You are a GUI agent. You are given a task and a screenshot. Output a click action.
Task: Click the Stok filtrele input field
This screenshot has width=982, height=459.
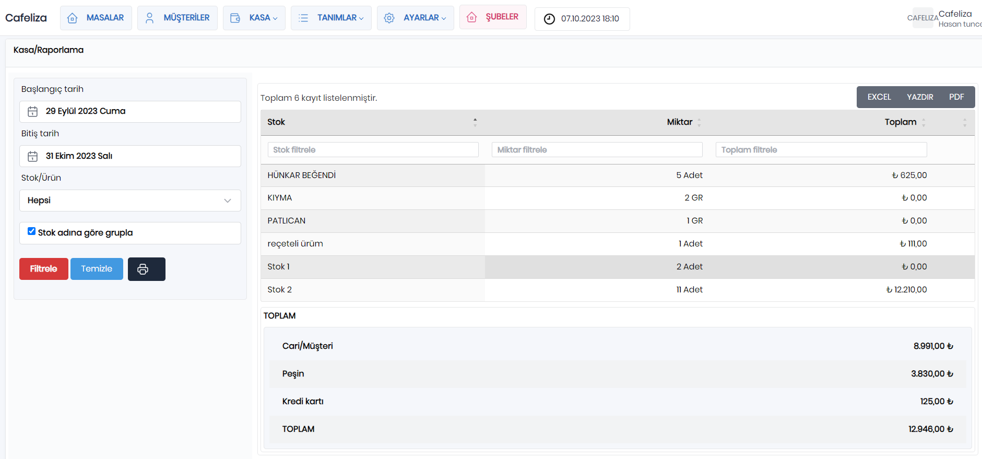373,150
